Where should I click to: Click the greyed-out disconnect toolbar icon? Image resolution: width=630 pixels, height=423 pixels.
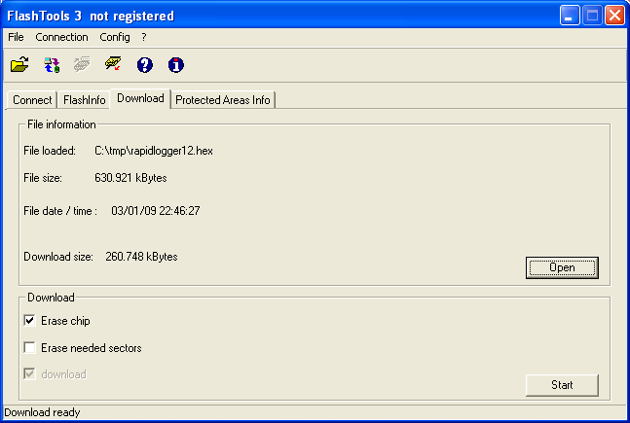[82, 64]
